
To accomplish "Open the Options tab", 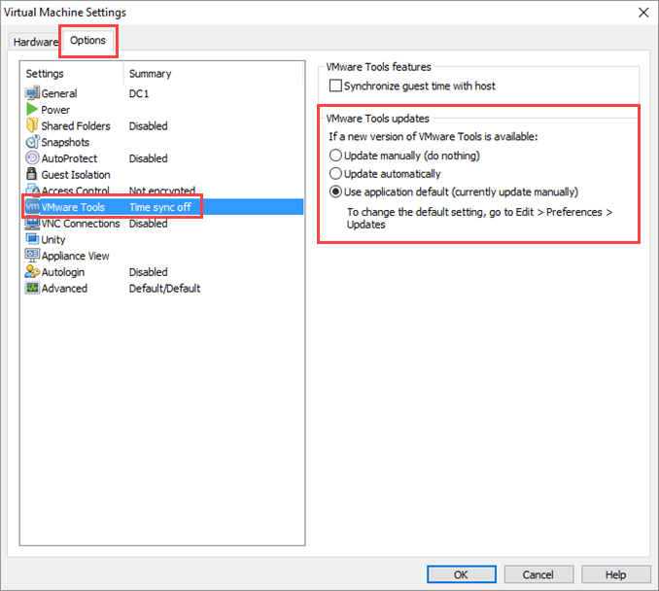I will [x=88, y=41].
